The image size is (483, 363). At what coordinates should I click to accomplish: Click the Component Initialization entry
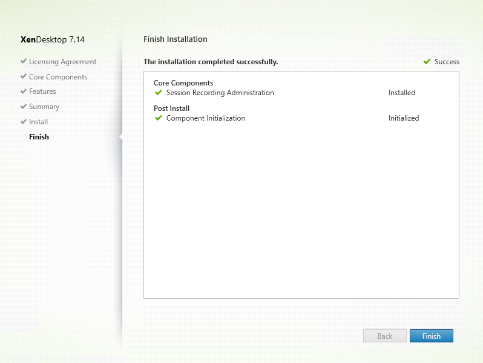205,118
